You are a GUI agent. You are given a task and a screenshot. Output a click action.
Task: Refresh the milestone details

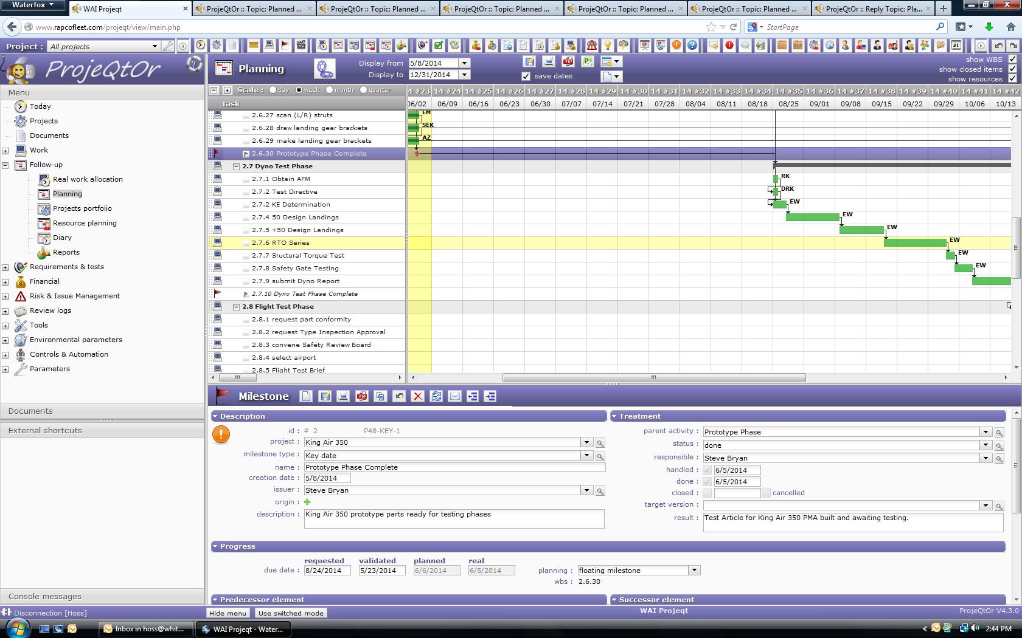pos(436,396)
